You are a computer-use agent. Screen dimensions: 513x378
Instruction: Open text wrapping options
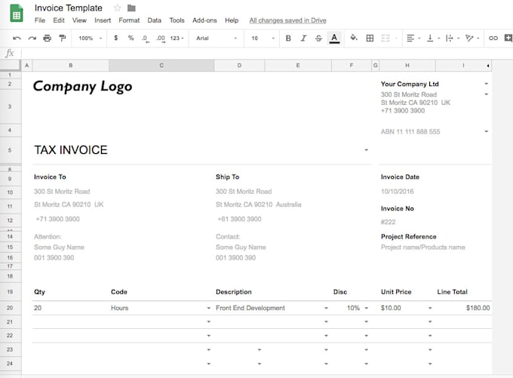coord(452,38)
